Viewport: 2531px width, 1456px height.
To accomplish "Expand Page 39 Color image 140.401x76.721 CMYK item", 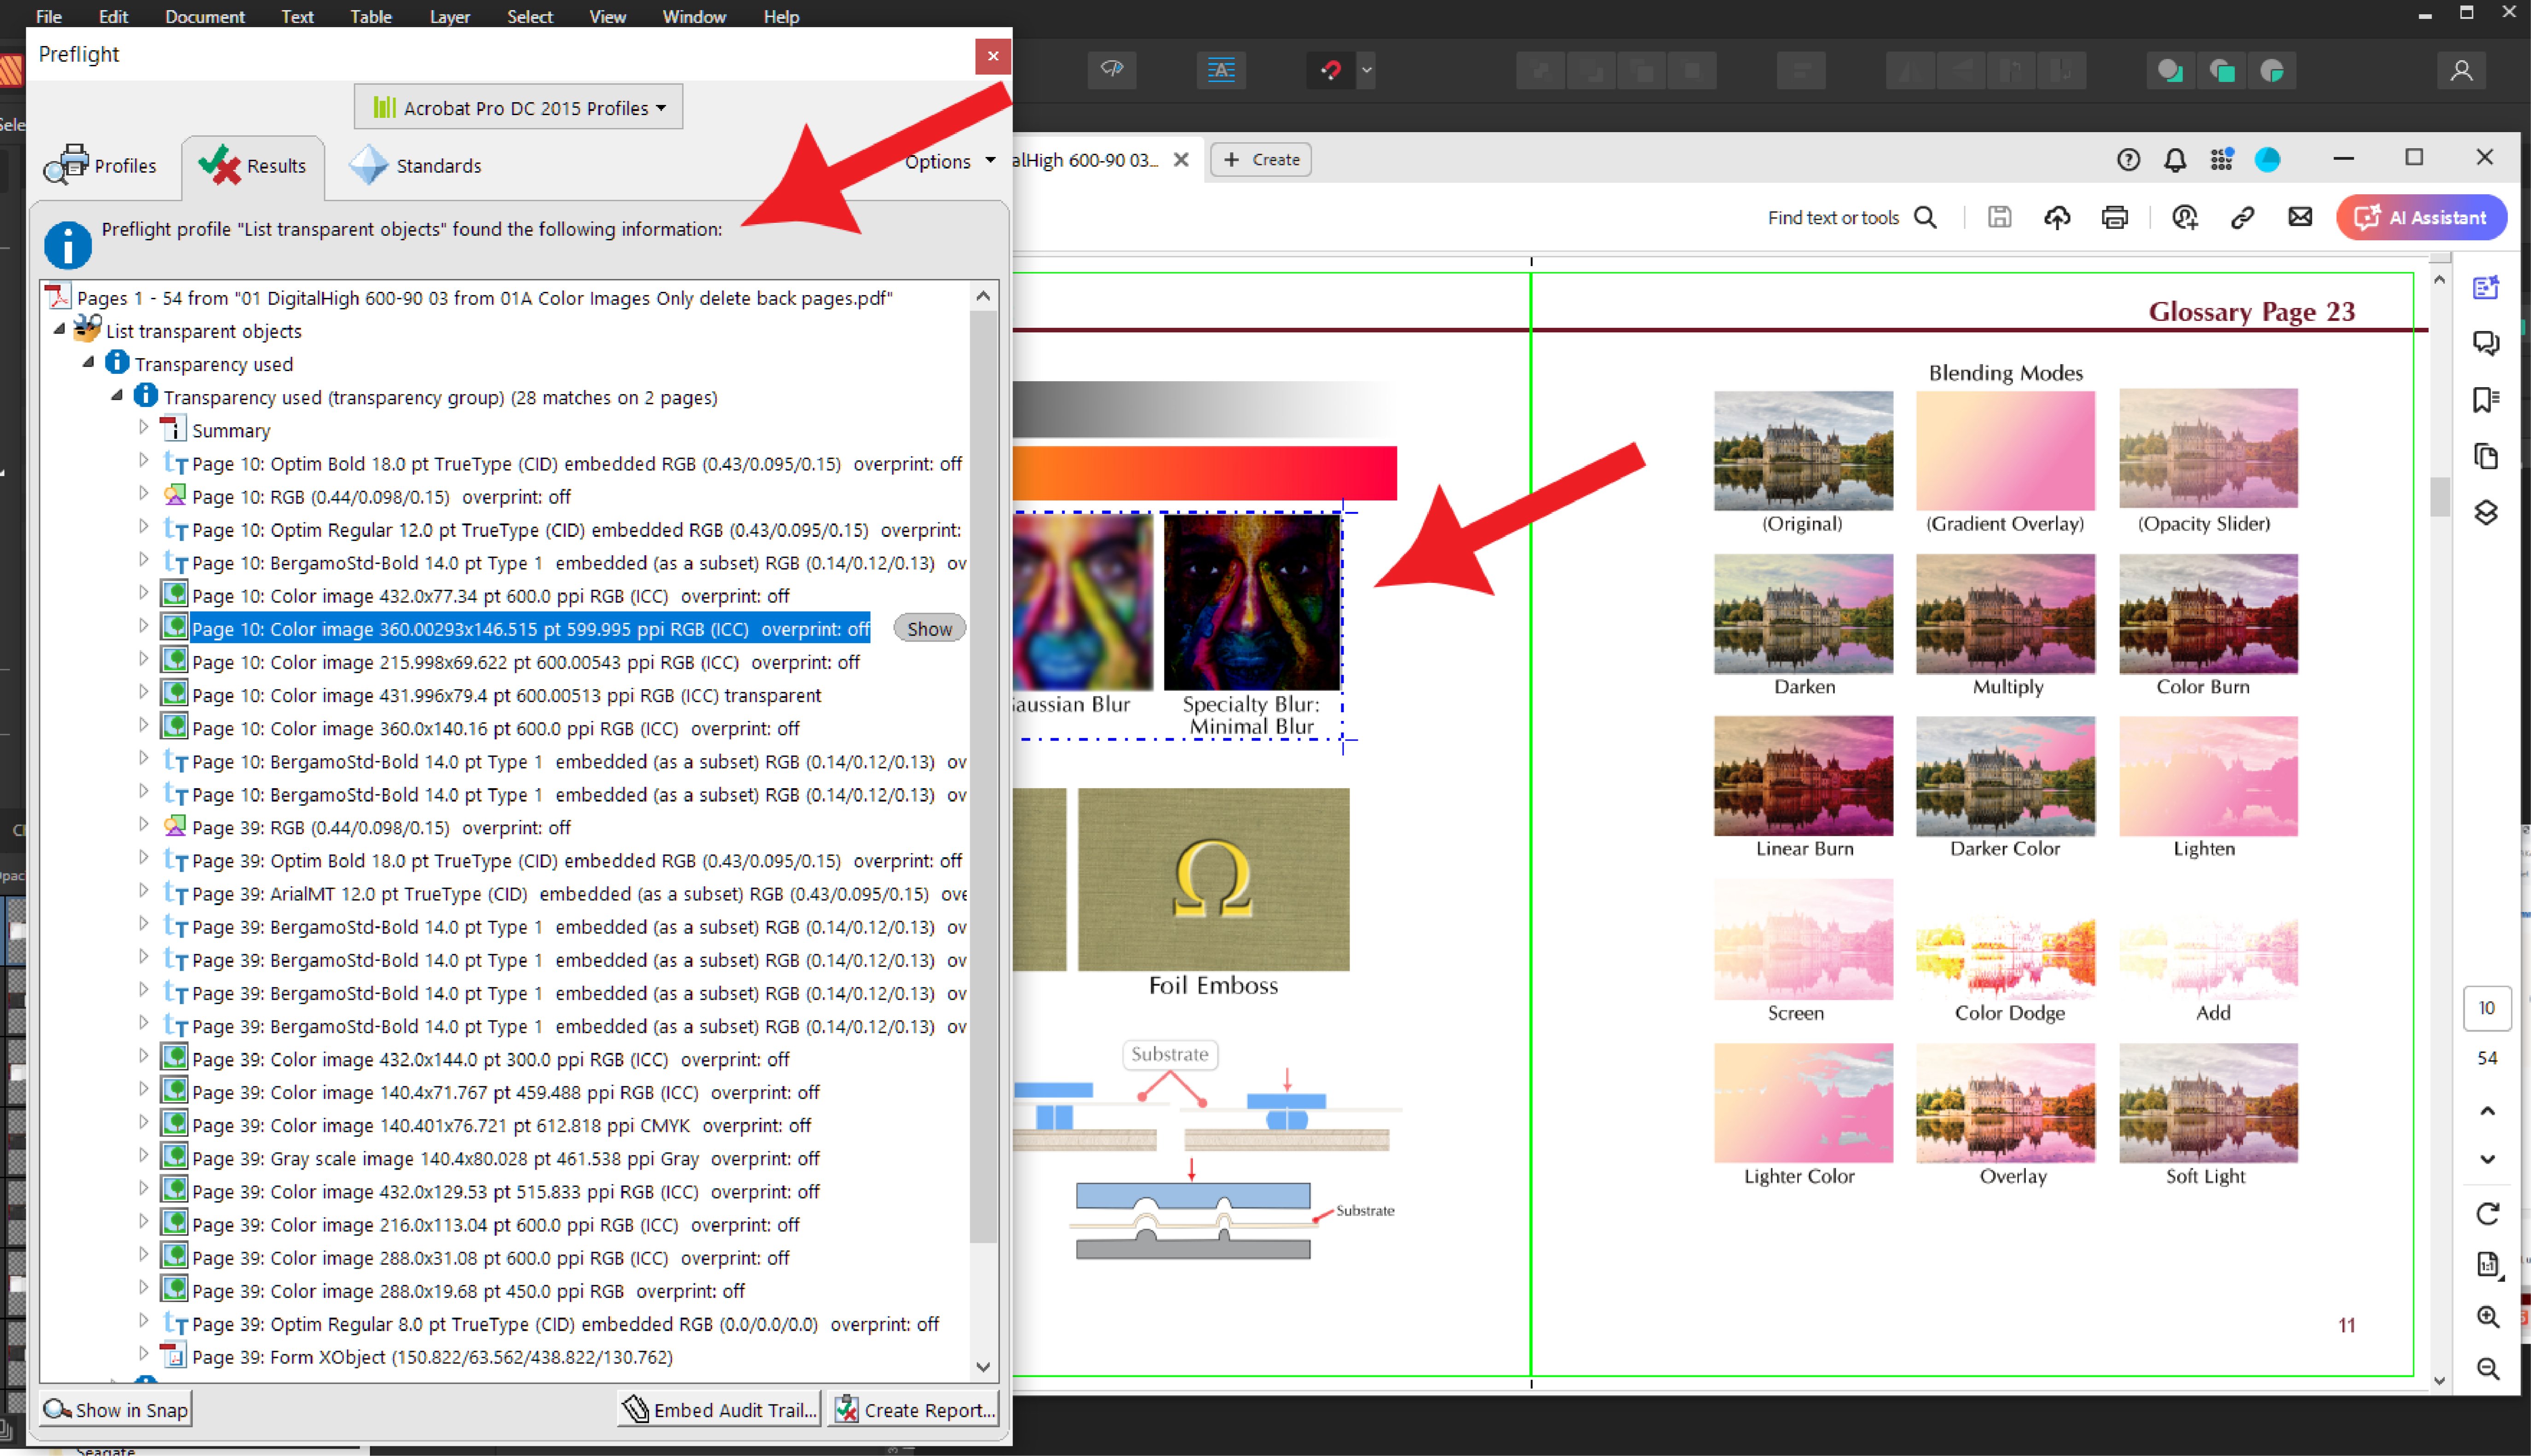I will click(x=143, y=1122).
